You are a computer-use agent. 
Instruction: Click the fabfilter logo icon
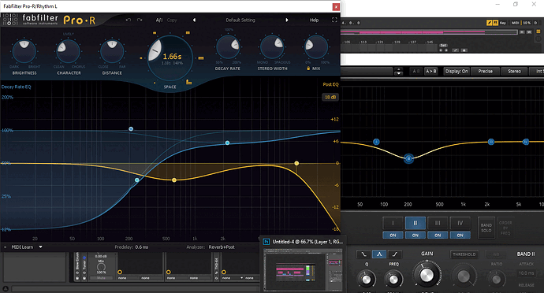[10, 20]
